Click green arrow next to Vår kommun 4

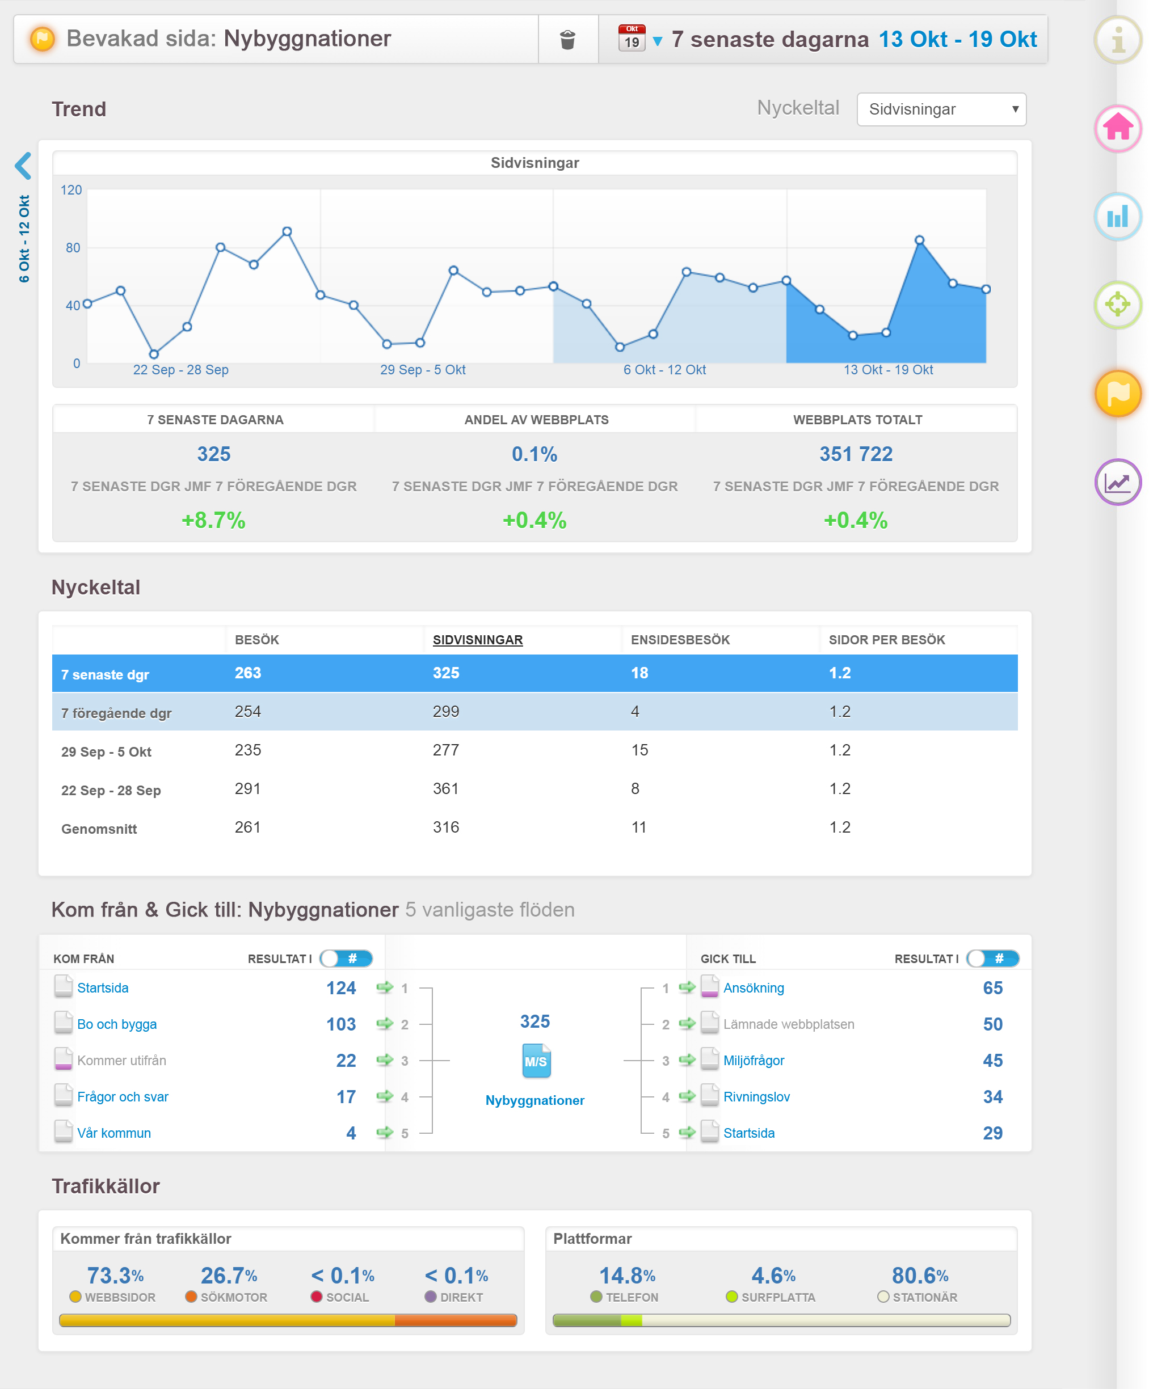[x=384, y=1133]
